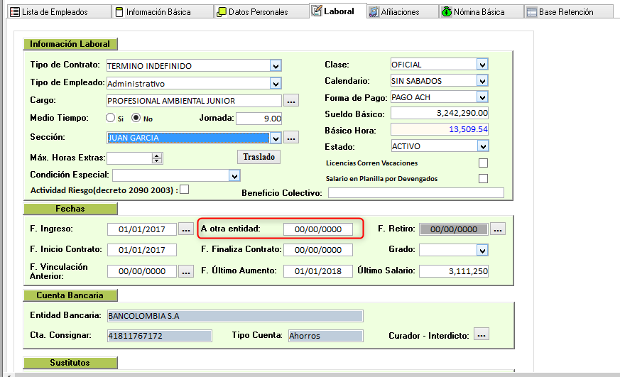
Task: Expand the Estado dropdown
Action: pos(482,146)
